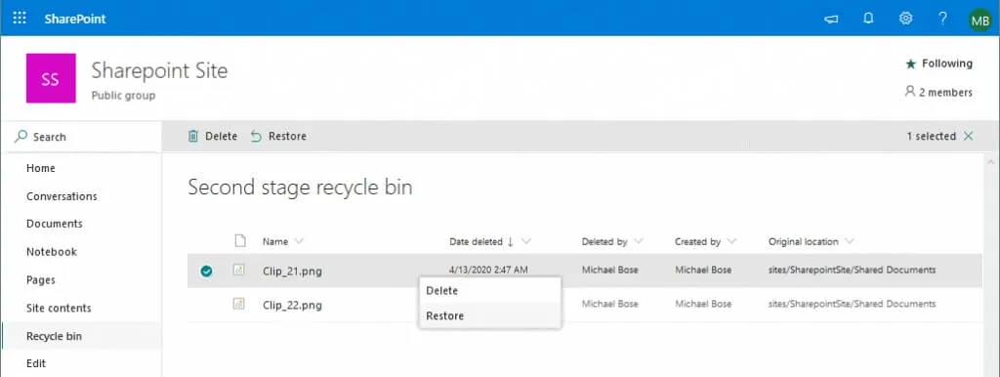Viewport: 1000px width, 377px height.
Task: Click the members person icon
Action: 910,92
